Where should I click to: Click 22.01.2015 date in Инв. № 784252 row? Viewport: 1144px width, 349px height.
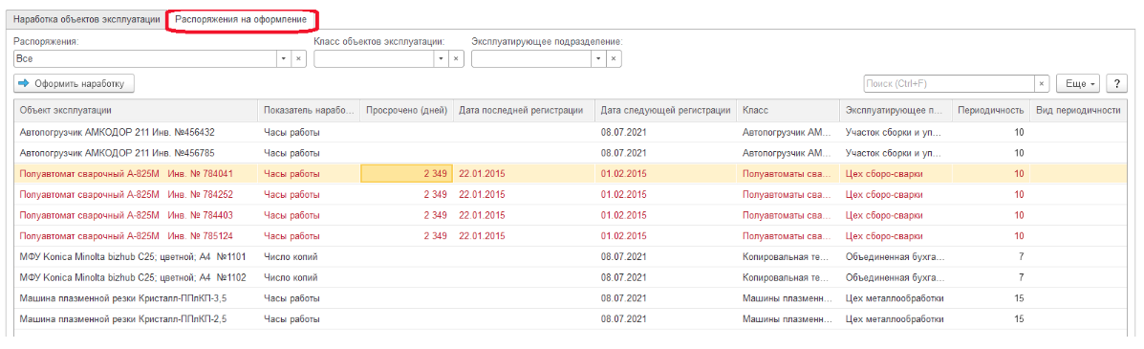pos(482,194)
